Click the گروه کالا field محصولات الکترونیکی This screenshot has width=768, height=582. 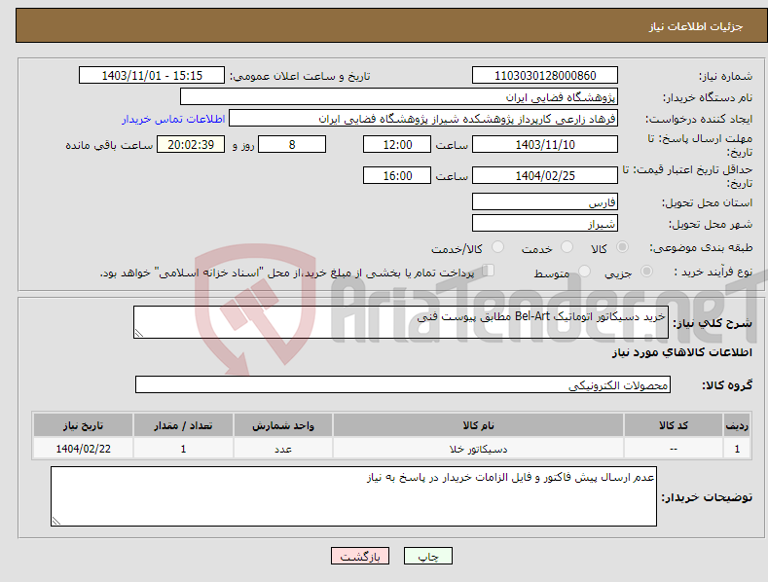[x=403, y=384]
